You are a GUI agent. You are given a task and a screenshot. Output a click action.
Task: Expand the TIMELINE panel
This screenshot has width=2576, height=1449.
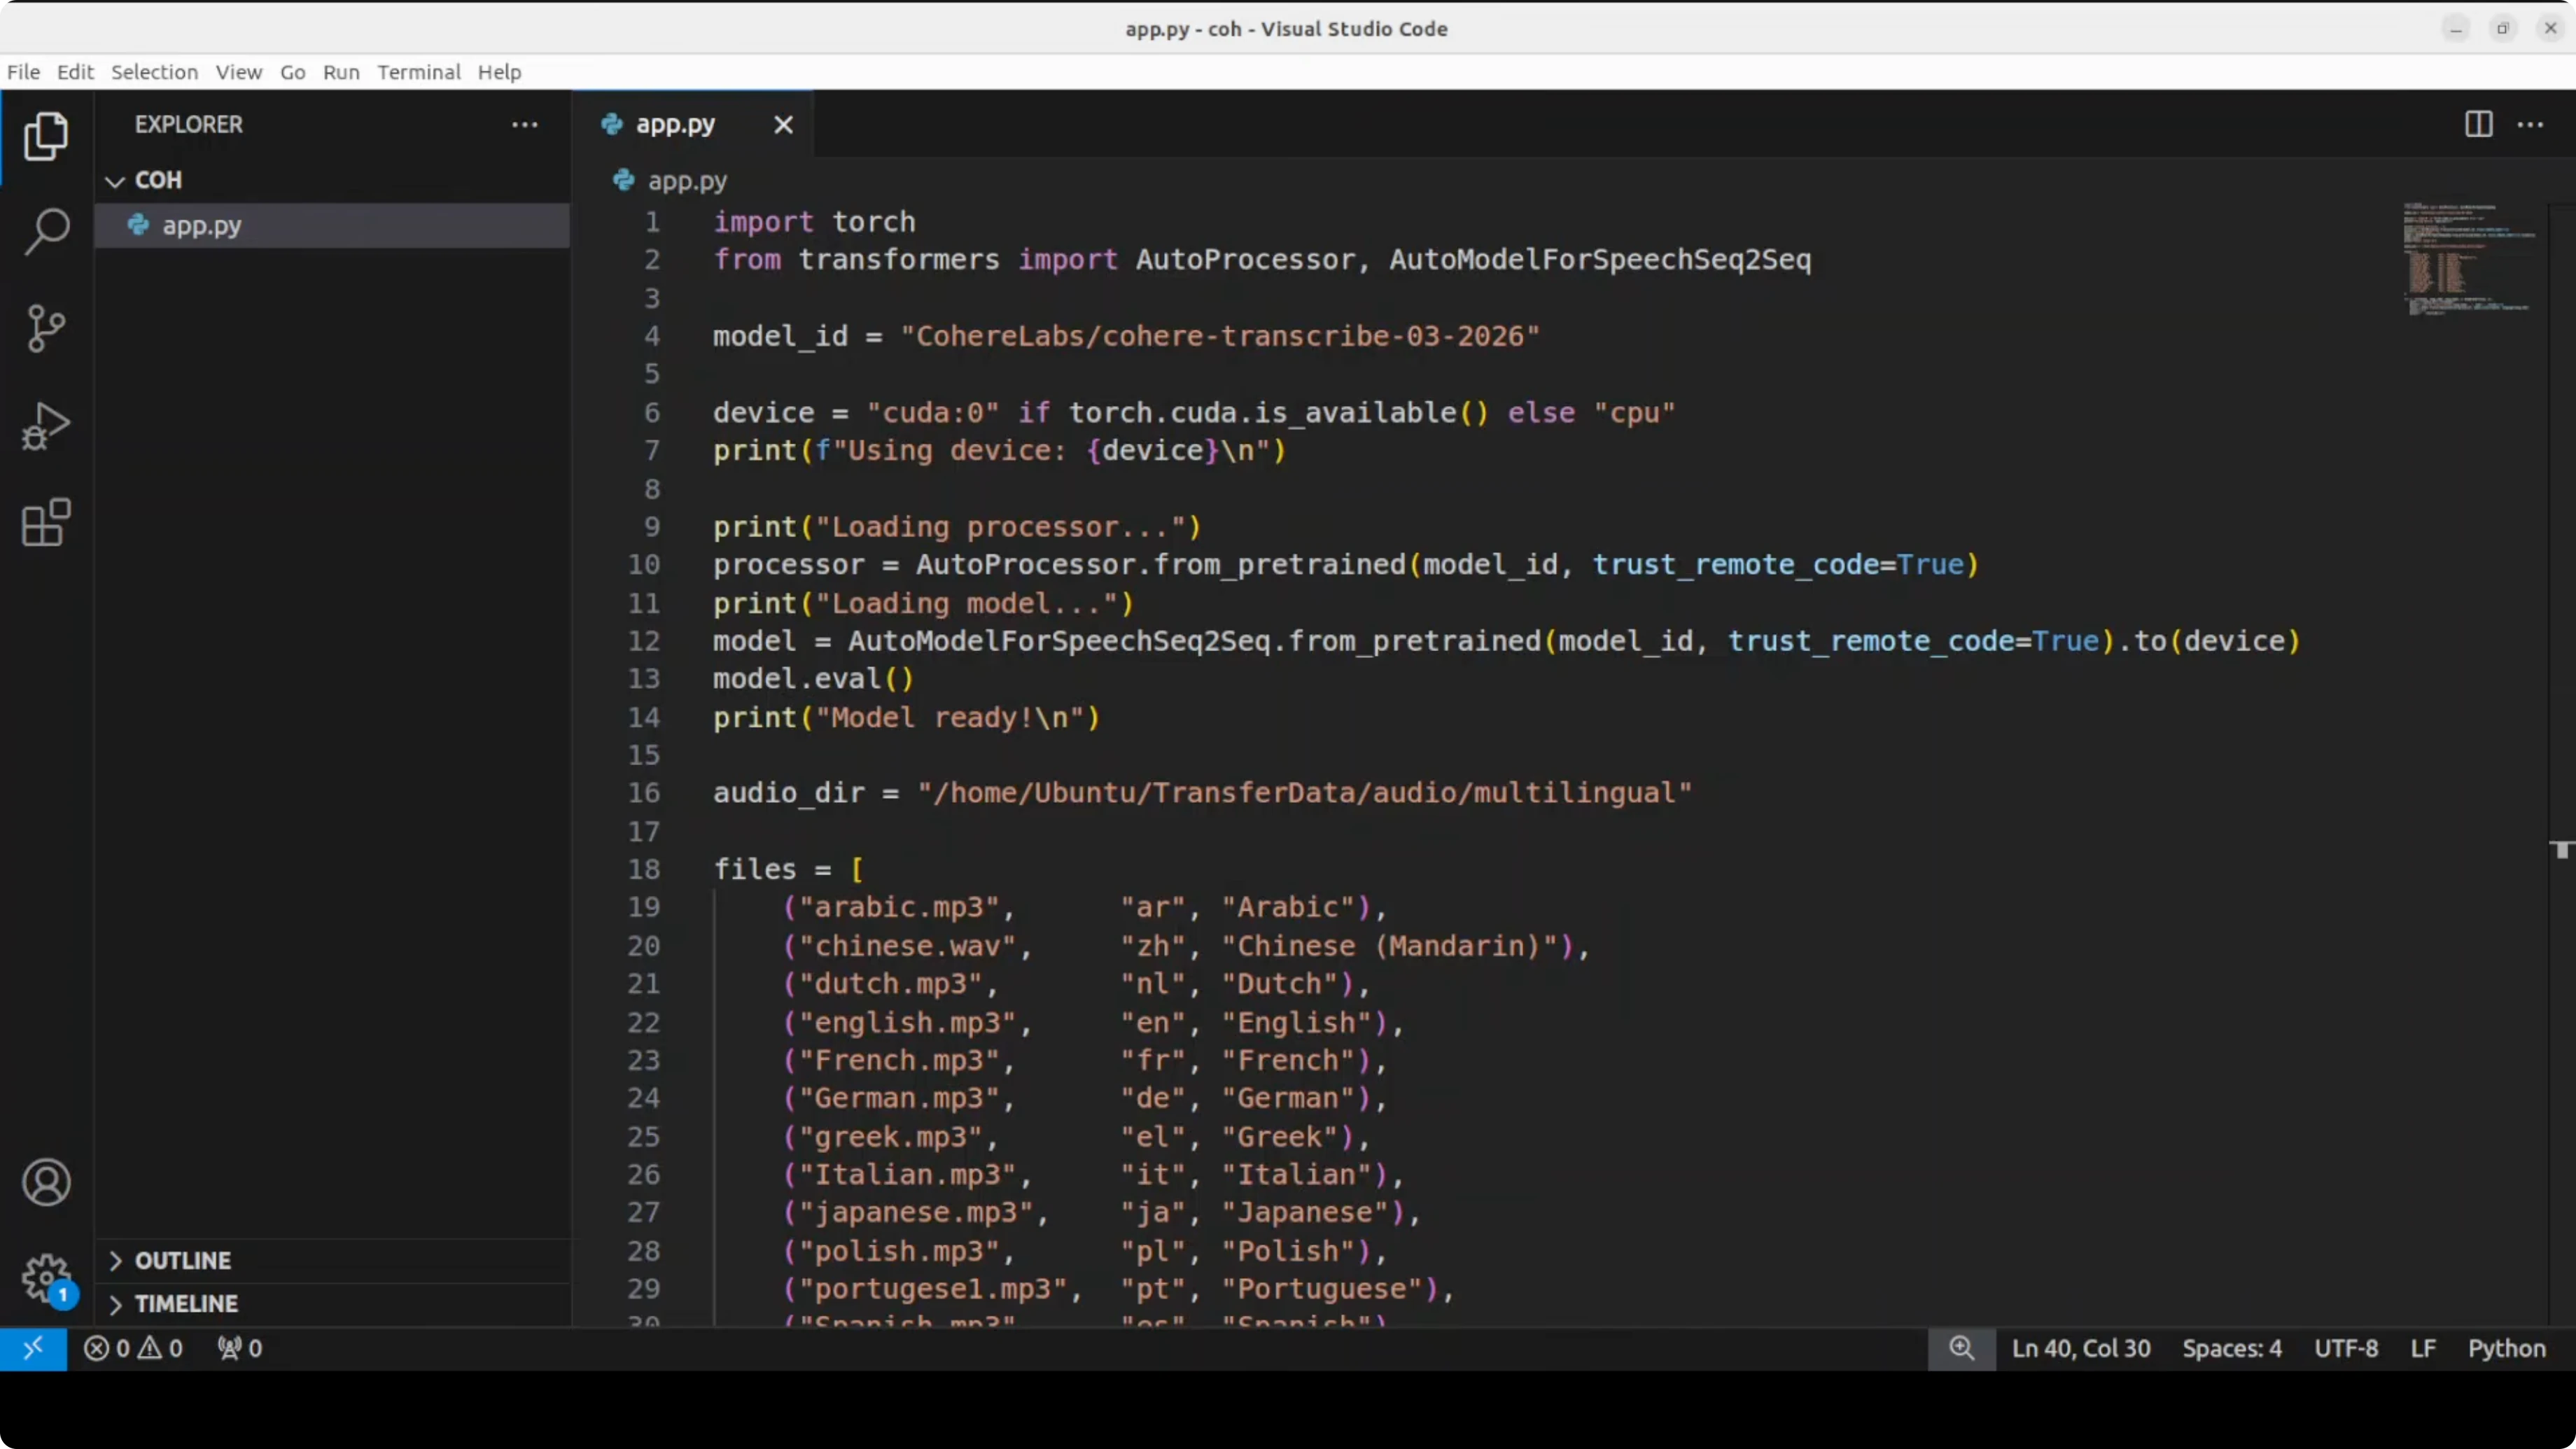coord(186,1304)
